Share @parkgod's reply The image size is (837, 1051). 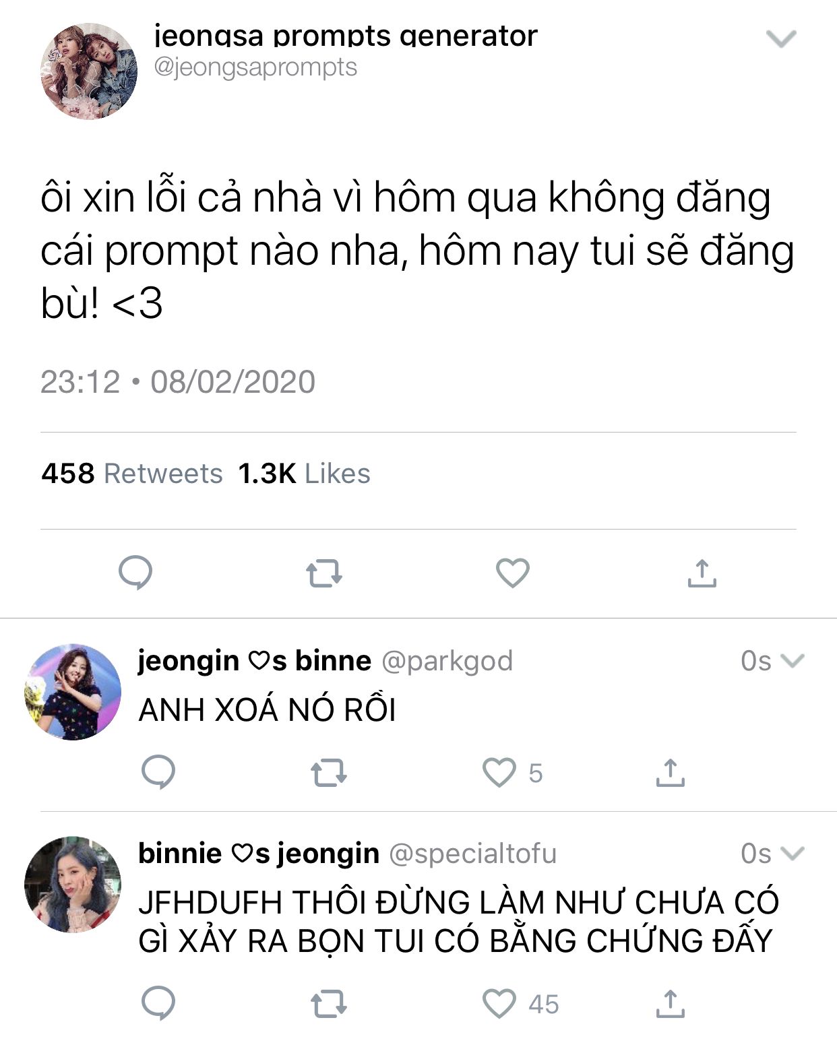(670, 772)
